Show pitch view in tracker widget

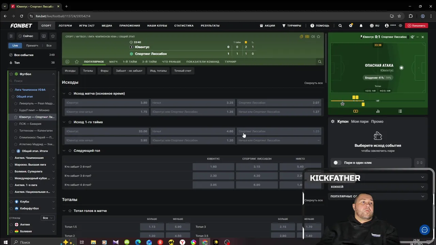tap(356, 111)
